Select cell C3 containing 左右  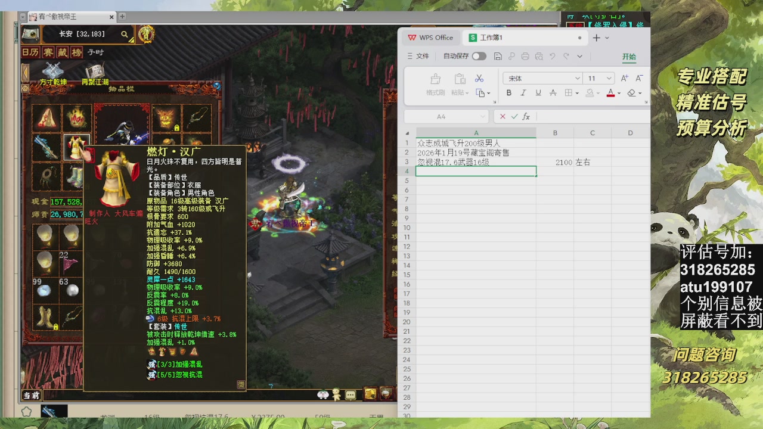[593, 162]
